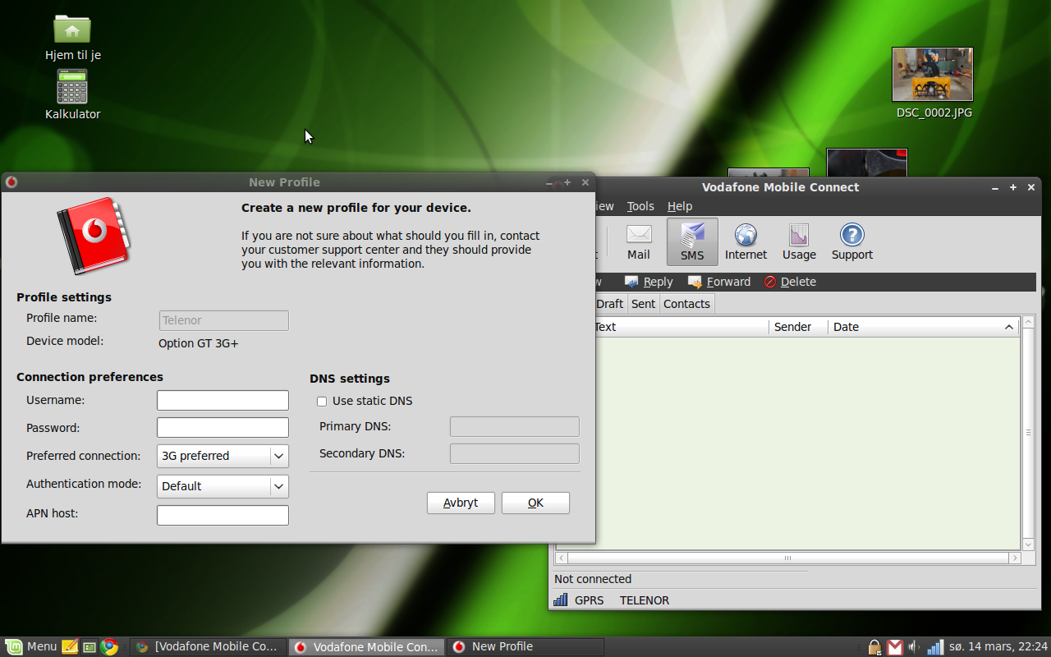This screenshot has width=1051, height=657.
Task: Click the right arrow of the horizontal scrollbar
Action: pos(1014,558)
